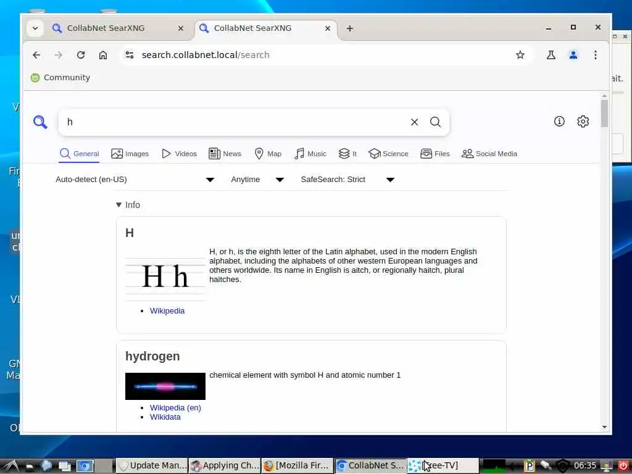Switch to Mozilla Firefox taskbar window
The width and height of the screenshot is (632, 474).
point(297,465)
